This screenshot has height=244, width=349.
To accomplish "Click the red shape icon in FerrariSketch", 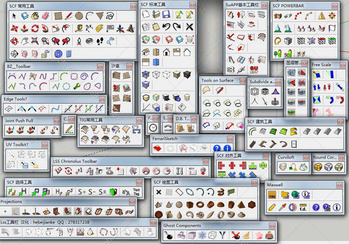I will [x=157, y=148].
